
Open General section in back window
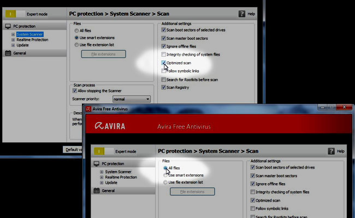tap(34, 53)
